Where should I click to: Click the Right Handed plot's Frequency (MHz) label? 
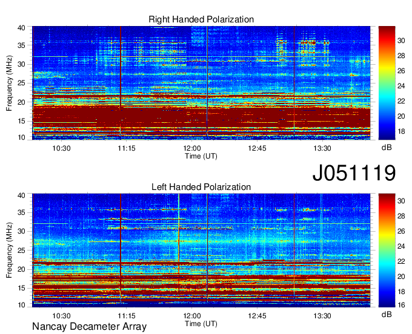(x=9, y=83)
